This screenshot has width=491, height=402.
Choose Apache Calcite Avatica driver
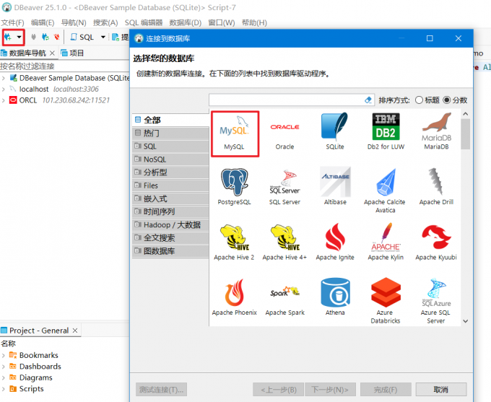(385, 191)
